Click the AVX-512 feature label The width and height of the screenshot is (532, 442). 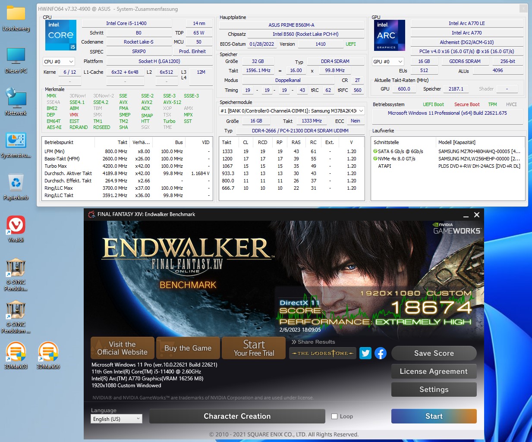172,102
